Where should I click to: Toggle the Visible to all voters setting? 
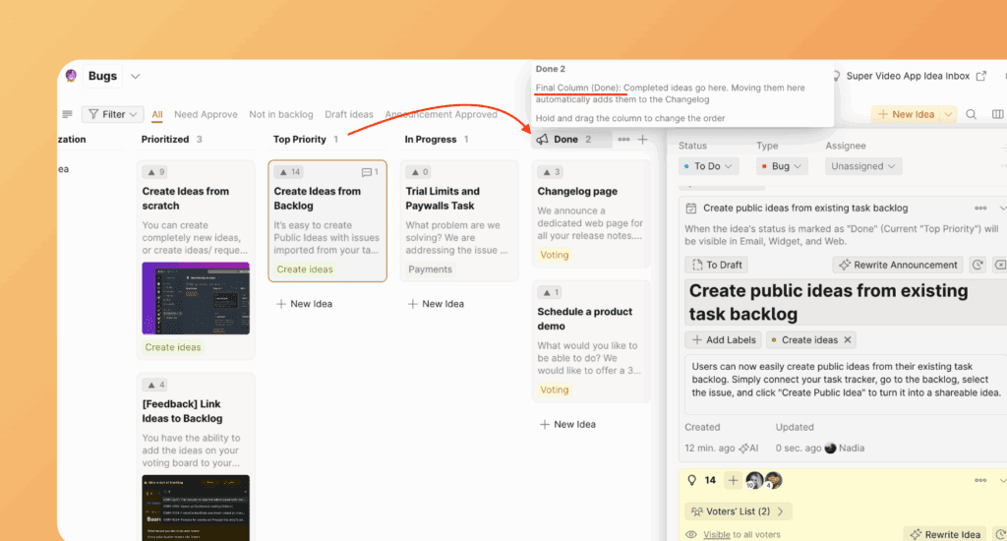[716, 534]
